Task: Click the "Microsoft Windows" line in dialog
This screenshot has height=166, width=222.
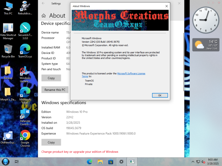Action: [x=92, y=38]
